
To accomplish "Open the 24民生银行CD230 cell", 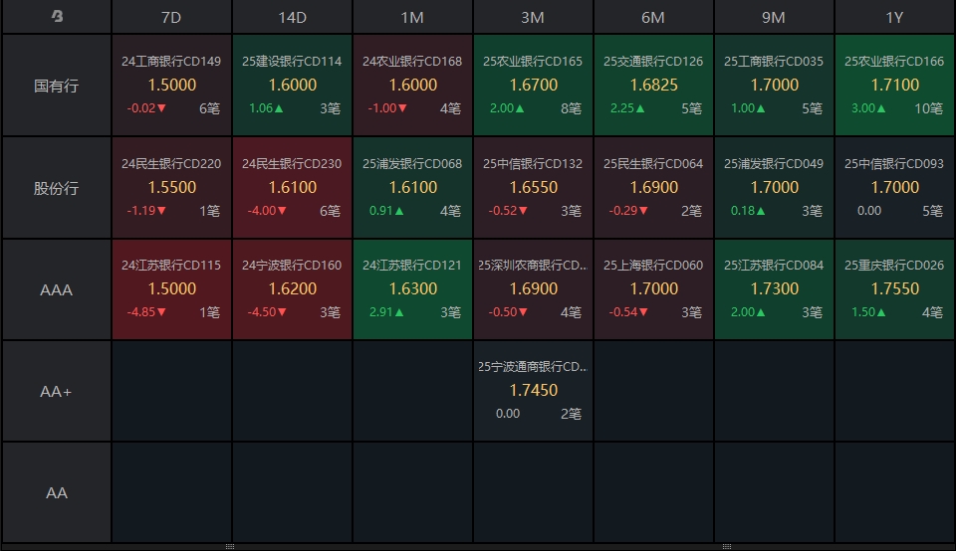I will [292, 188].
